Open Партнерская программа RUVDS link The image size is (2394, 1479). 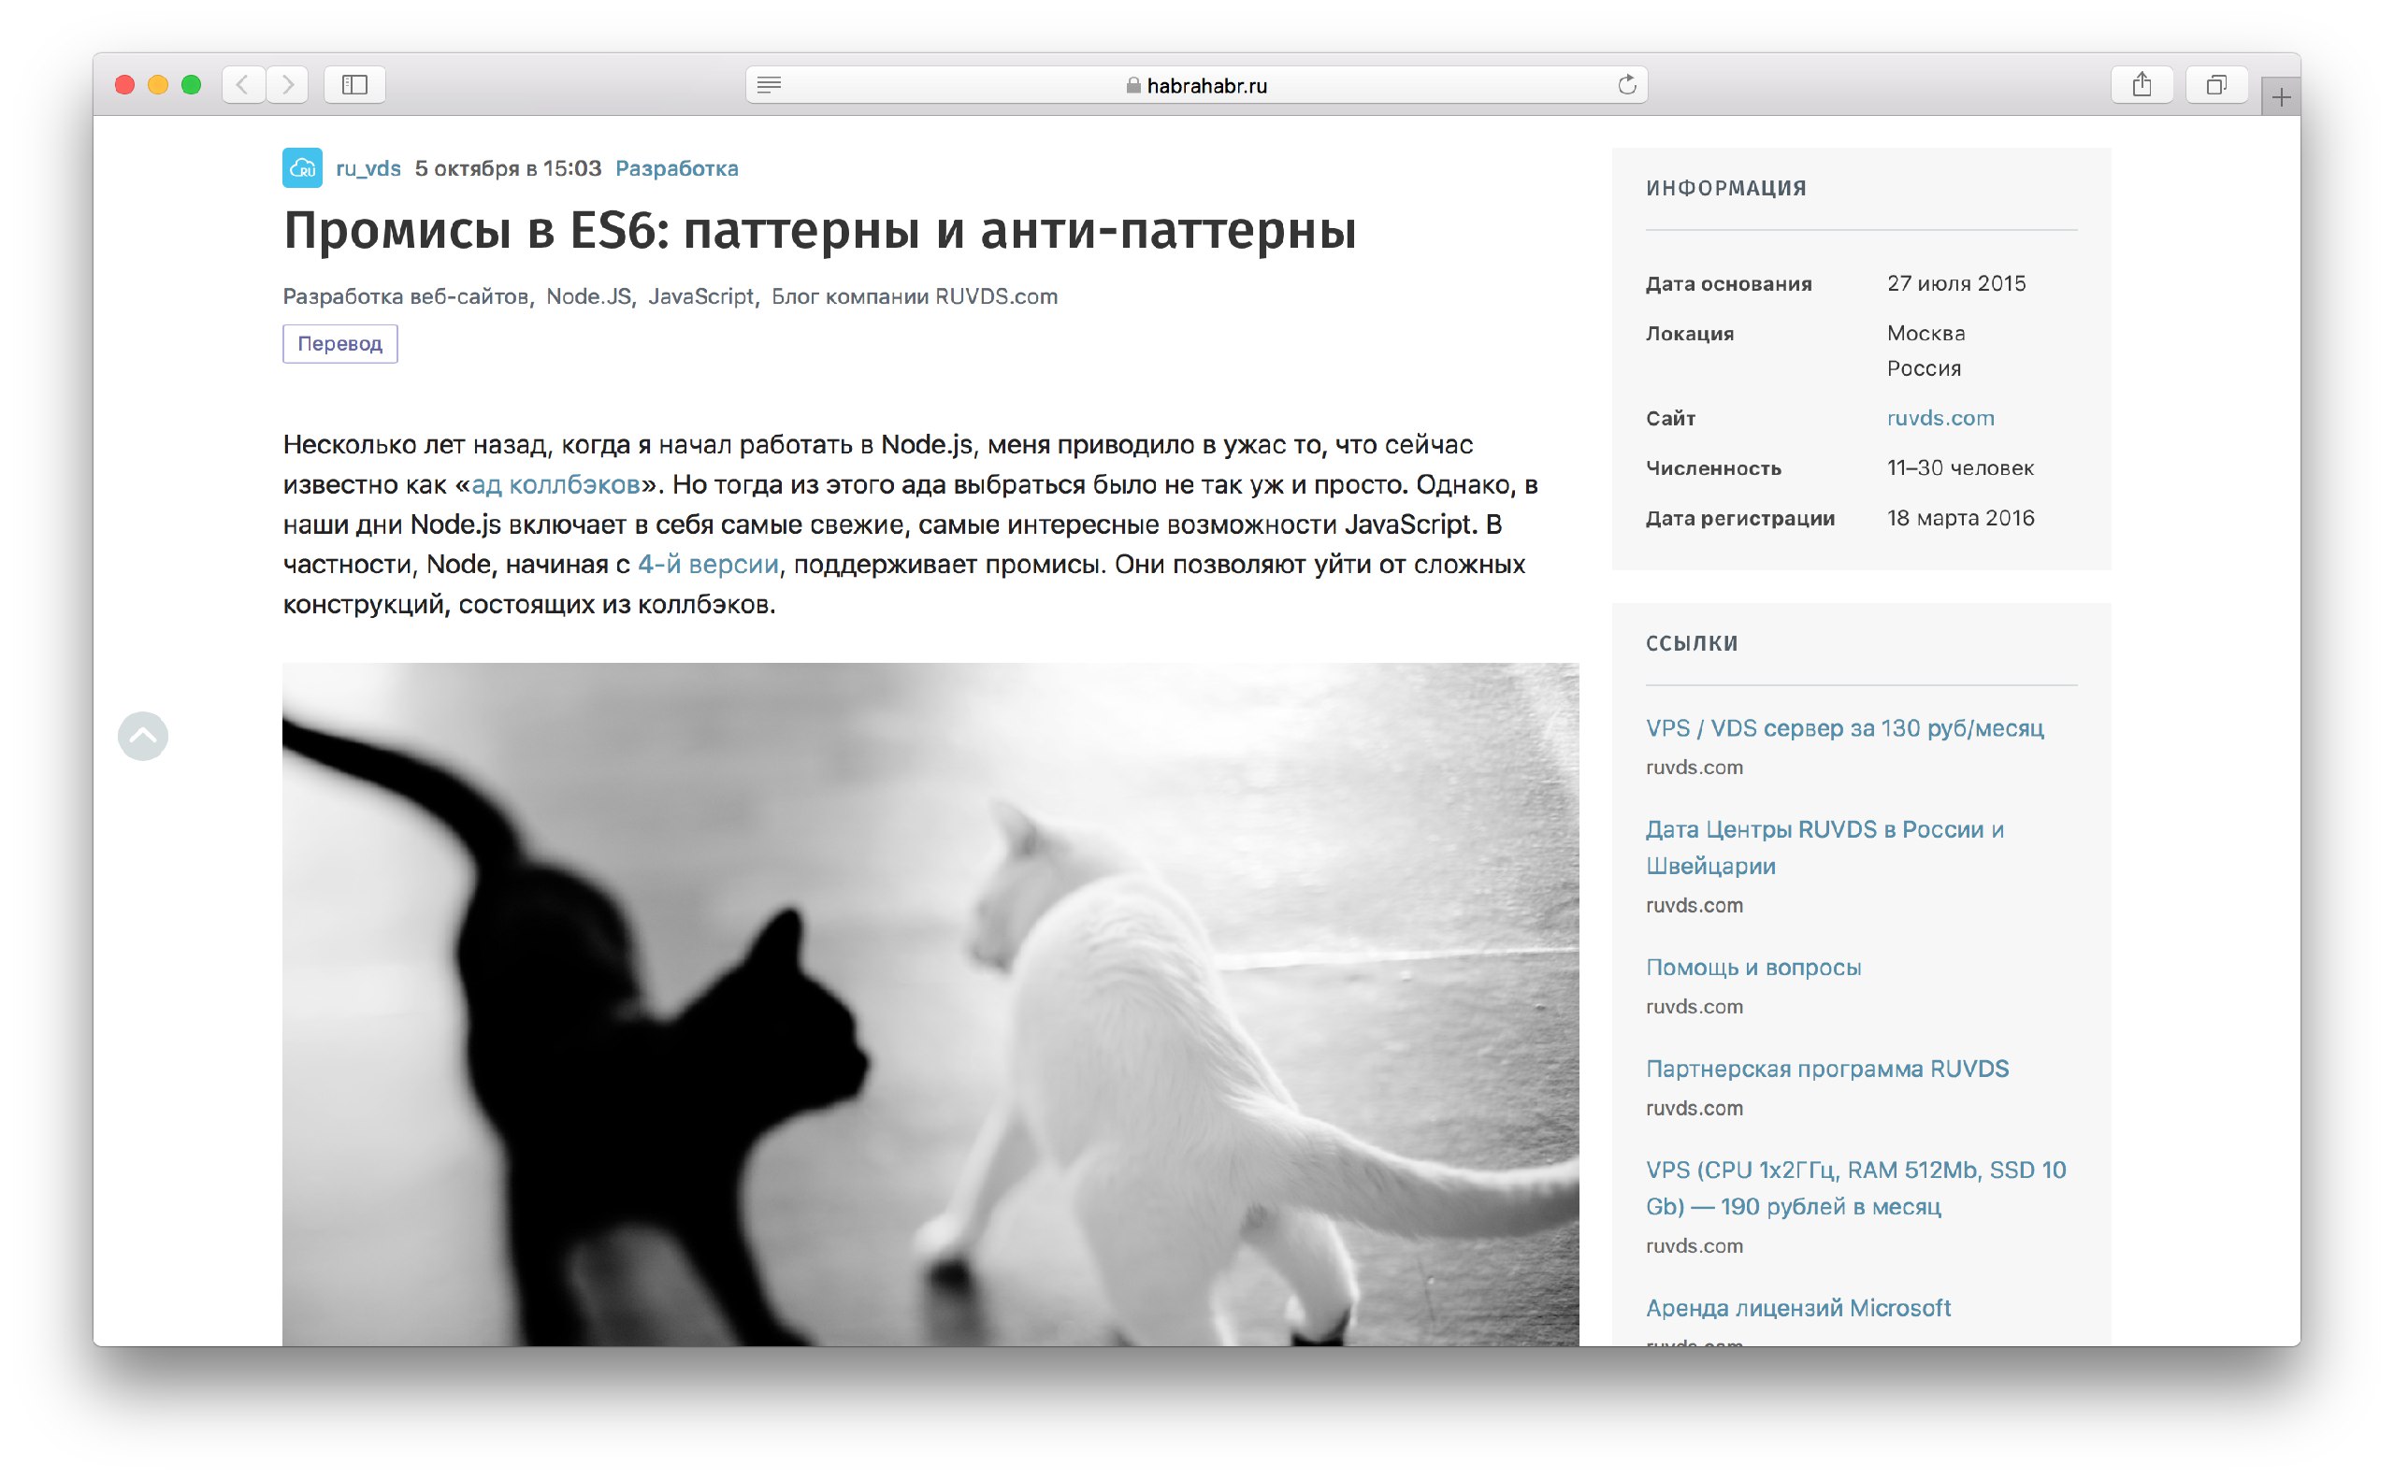[1827, 1070]
